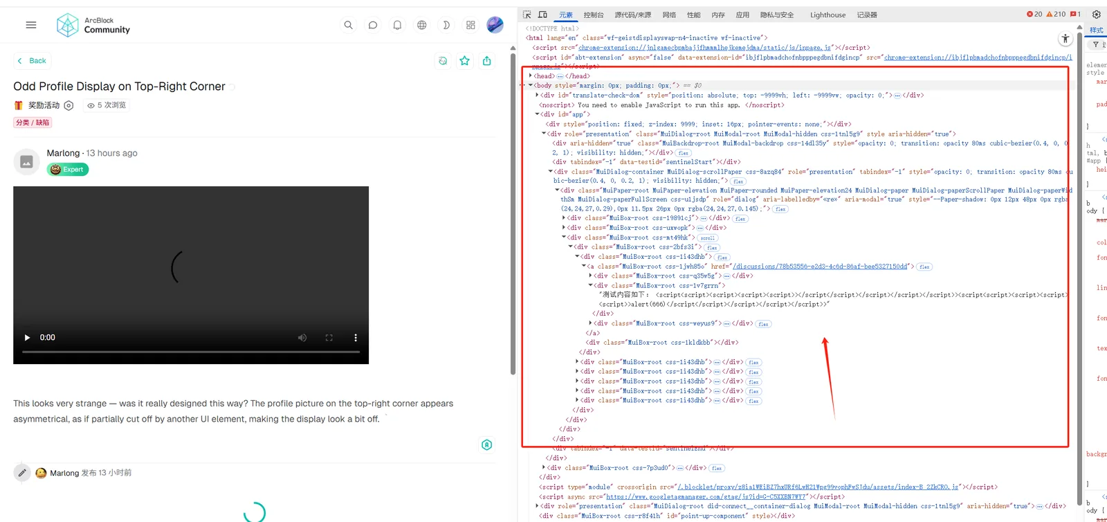Viewport: 1107px width, 522px height.
Task: Click the hexagon icon next to 奖励活动
Action: tap(68, 105)
